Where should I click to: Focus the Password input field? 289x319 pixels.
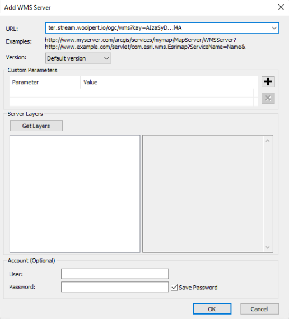115,287
